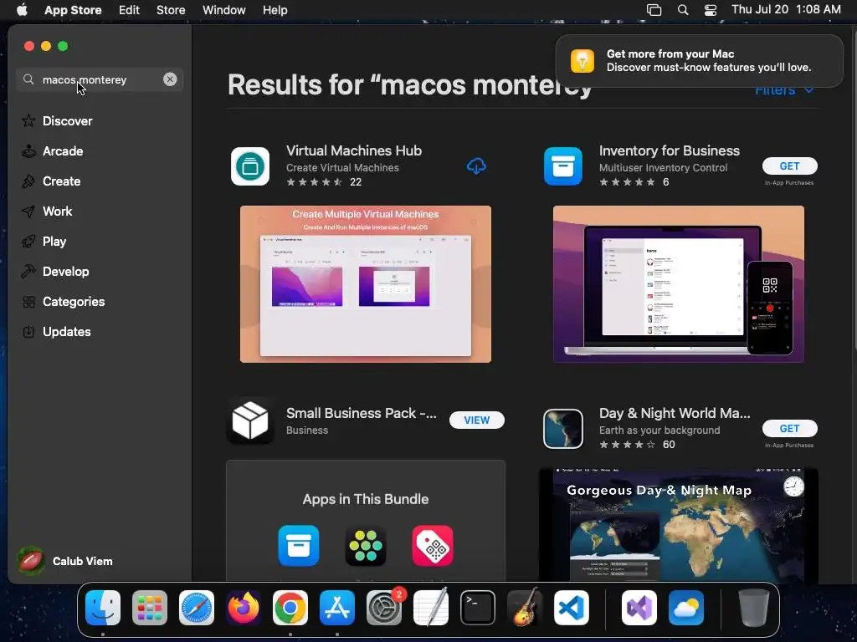Launch Terminal from the Dock
The image size is (857, 642).
click(x=478, y=608)
